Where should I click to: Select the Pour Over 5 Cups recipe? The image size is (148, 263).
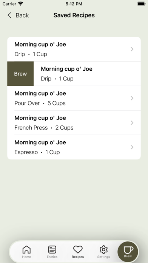(74, 98)
